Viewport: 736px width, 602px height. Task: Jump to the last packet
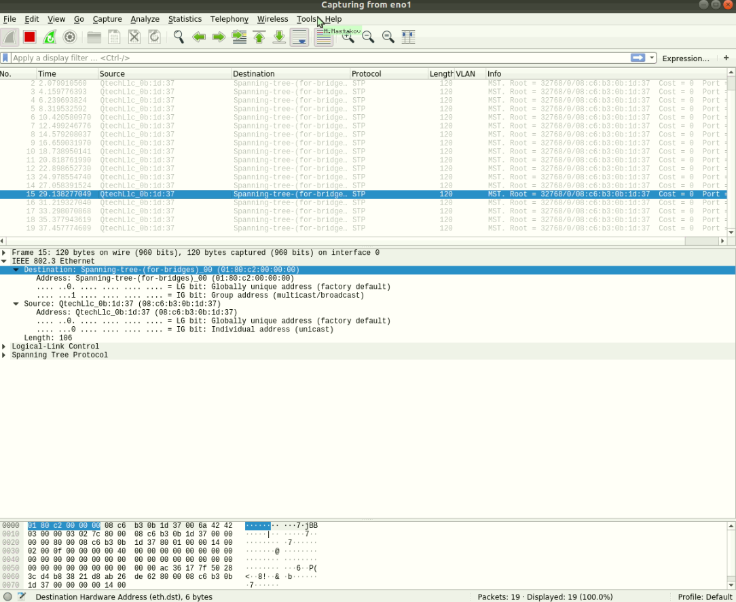click(x=279, y=37)
